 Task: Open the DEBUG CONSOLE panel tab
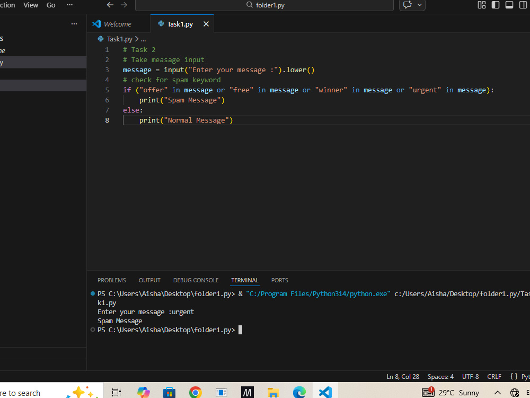pyautogui.click(x=196, y=280)
